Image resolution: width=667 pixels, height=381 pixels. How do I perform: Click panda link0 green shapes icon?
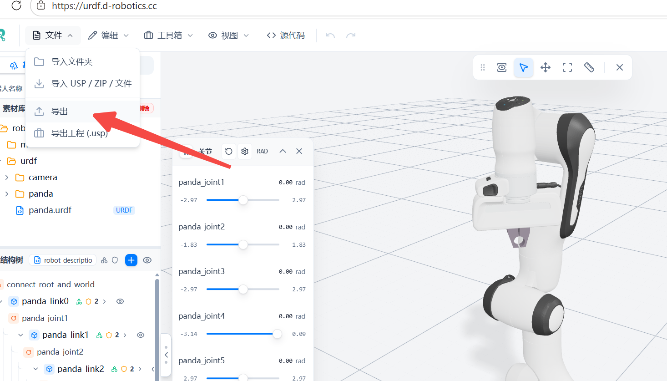click(79, 301)
